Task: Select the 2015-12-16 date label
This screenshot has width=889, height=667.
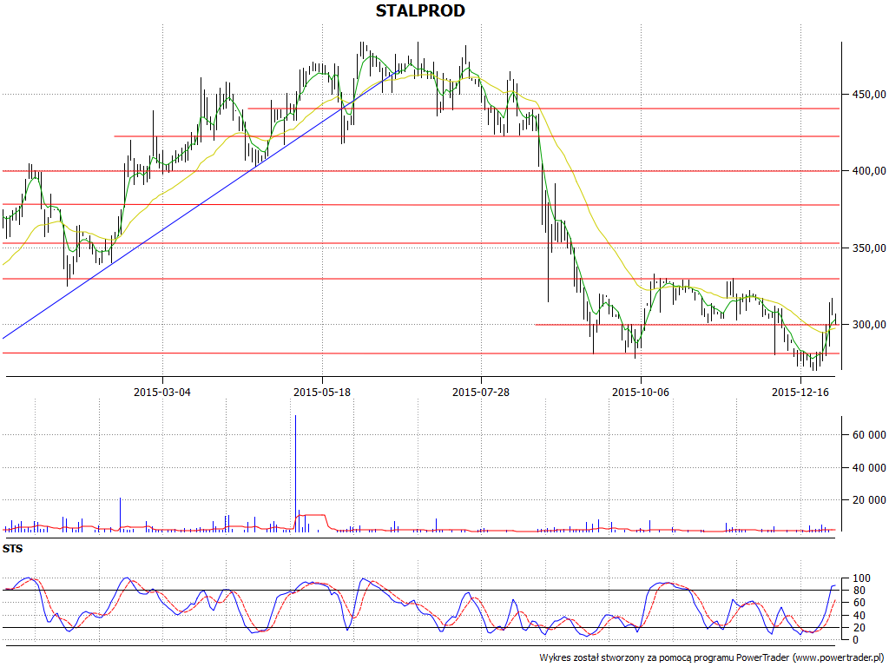Action: 800,392
